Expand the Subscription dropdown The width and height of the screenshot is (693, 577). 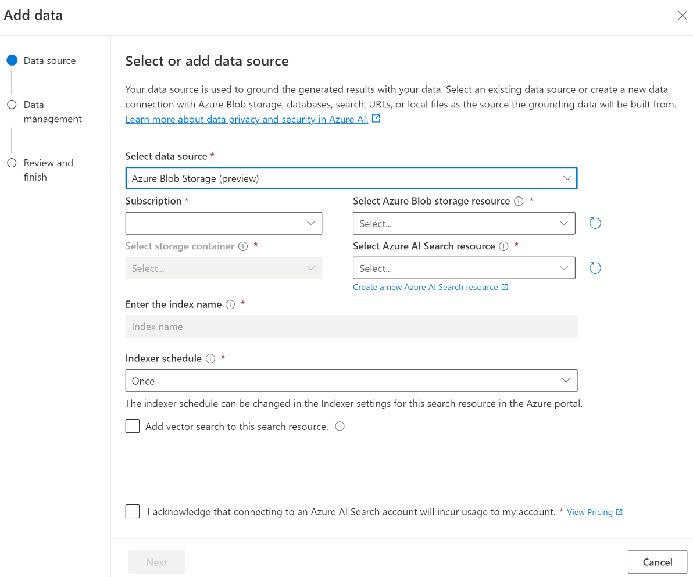tap(224, 223)
